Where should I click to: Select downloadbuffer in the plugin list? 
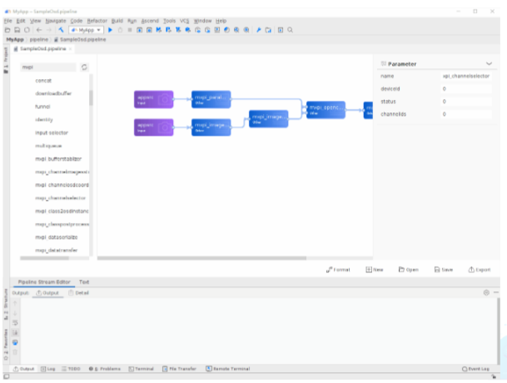tap(53, 93)
